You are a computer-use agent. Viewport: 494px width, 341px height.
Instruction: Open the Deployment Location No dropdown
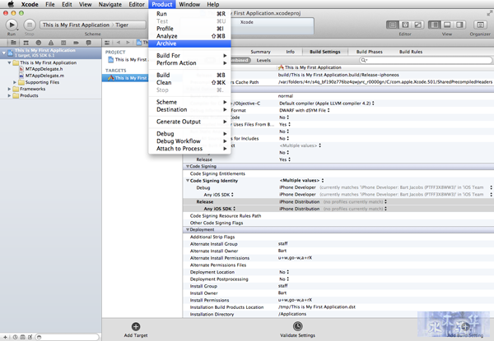click(284, 272)
